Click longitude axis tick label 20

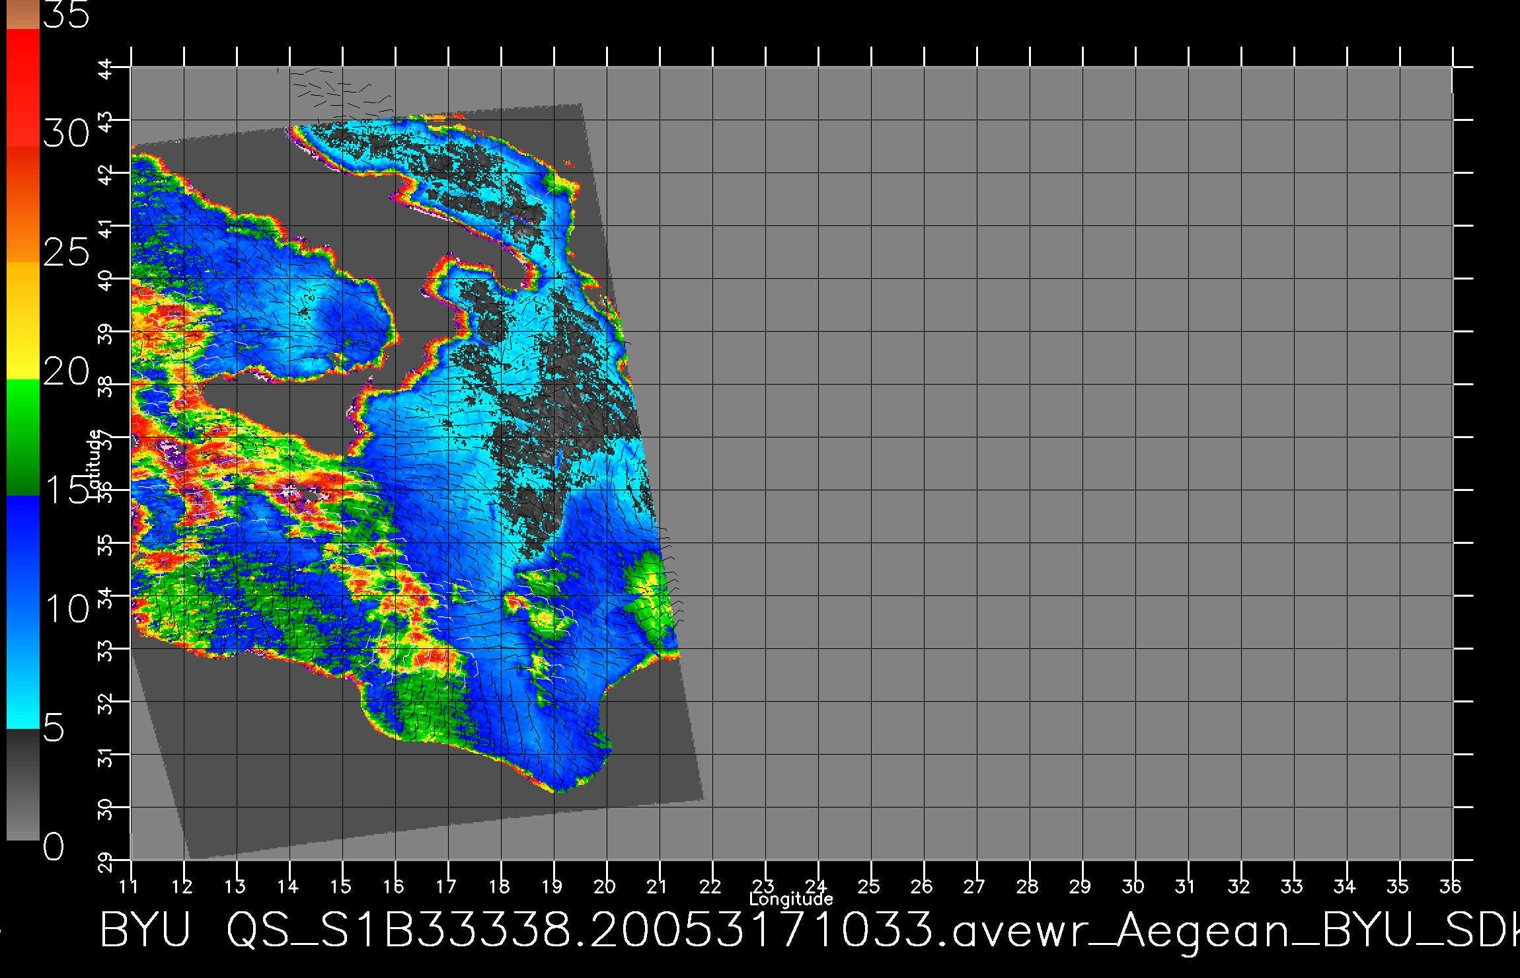[605, 886]
